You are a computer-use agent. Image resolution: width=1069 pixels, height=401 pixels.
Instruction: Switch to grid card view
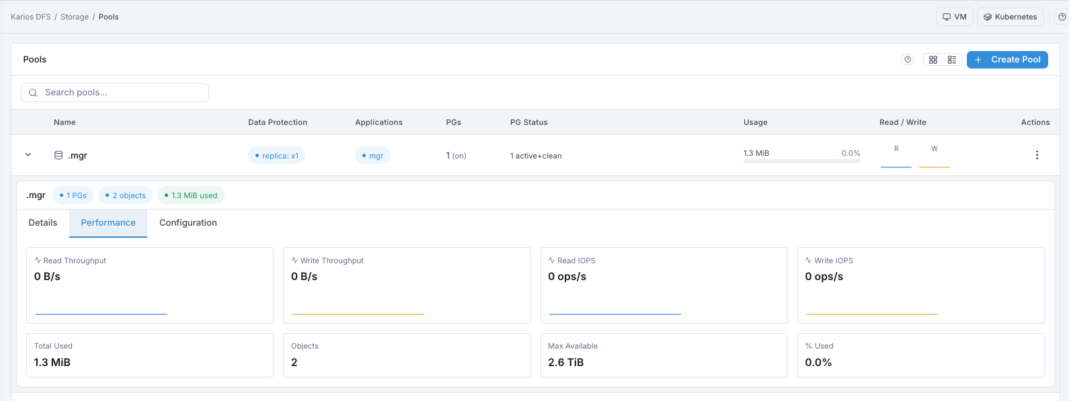(x=933, y=60)
